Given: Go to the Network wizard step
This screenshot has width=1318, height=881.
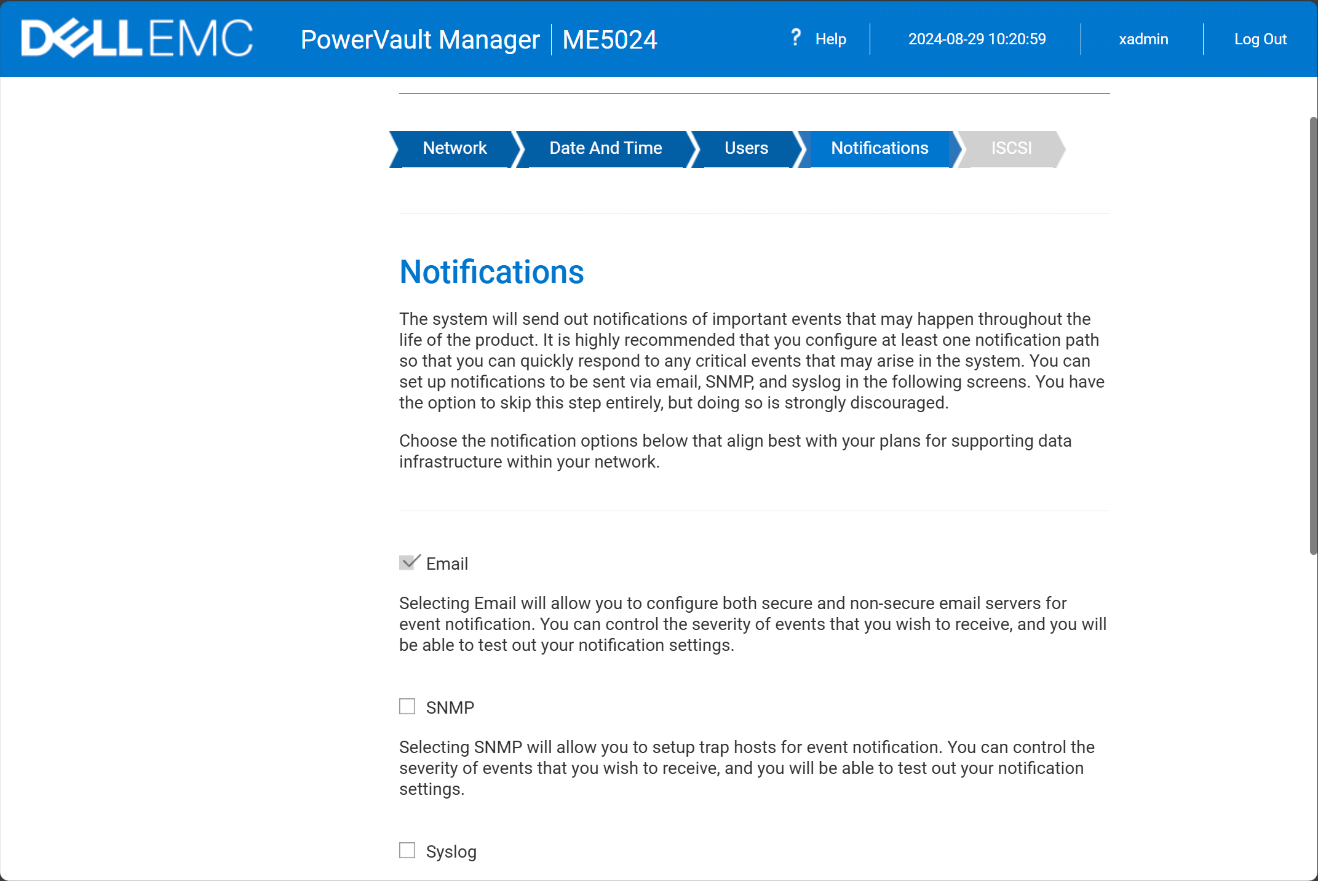Looking at the screenshot, I should point(455,148).
